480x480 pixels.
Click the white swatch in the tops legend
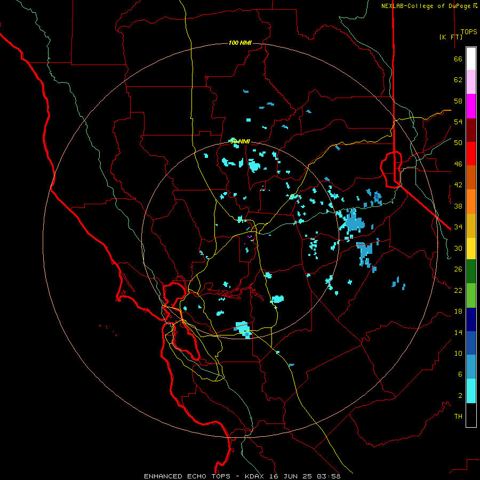click(471, 59)
